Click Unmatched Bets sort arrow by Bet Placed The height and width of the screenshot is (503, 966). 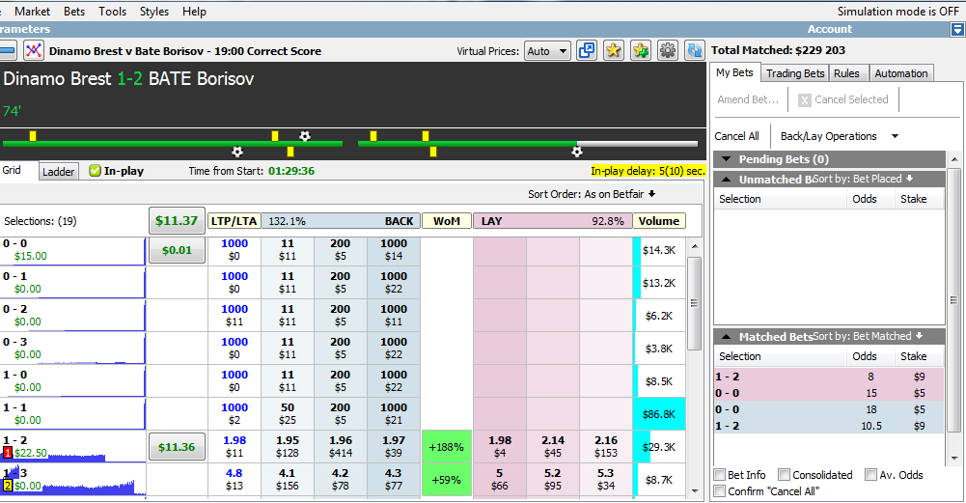pos(909,179)
